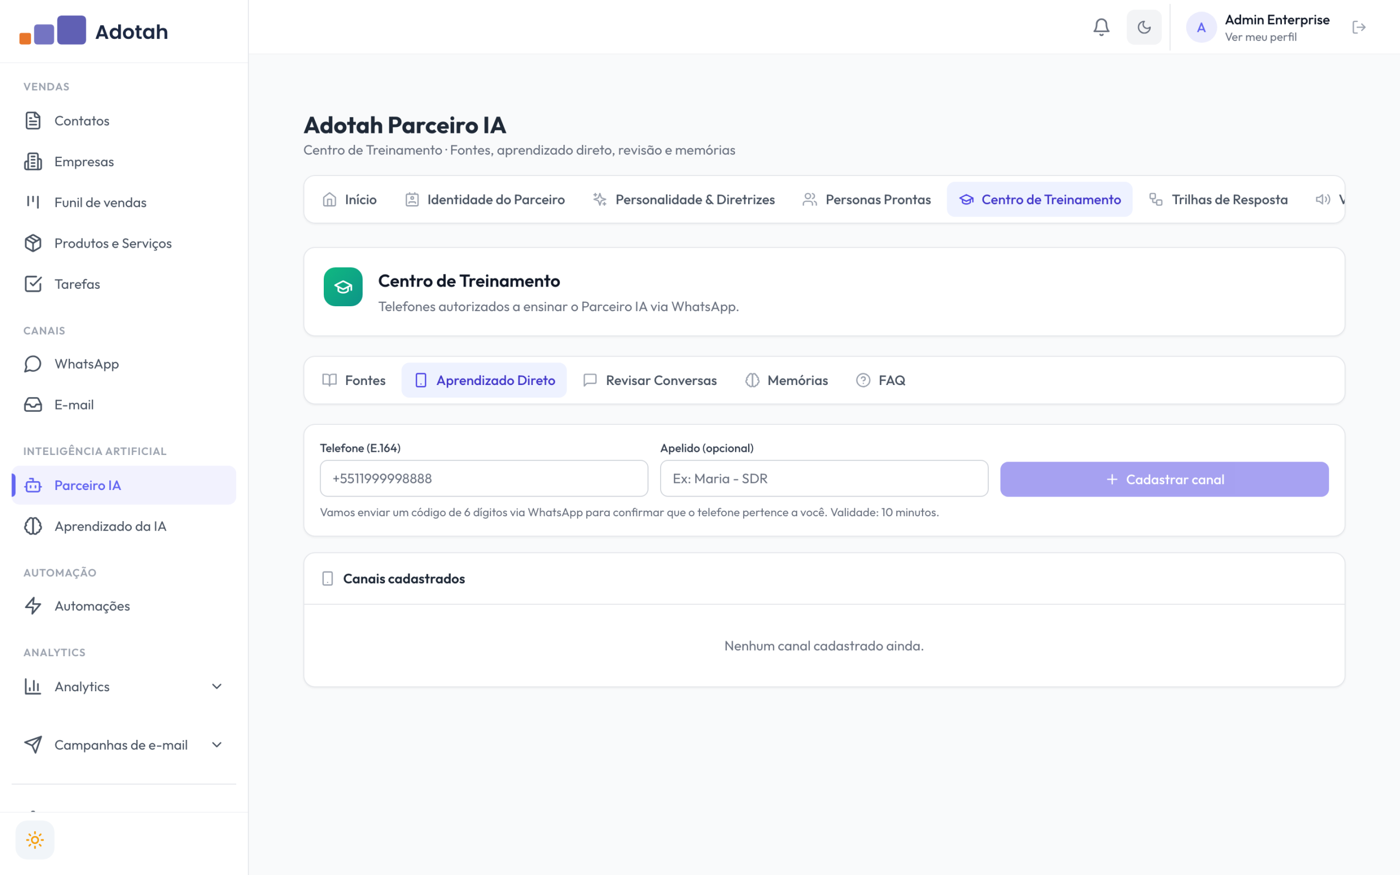This screenshot has width=1400, height=875.
Task: Click Funil de vendas icon
Action: pos(33,202)
